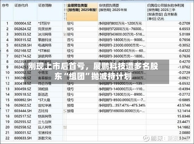Select the 浙数文化 name cell
The width and height of the screenshot is (194, 144).
click(45, 138)
